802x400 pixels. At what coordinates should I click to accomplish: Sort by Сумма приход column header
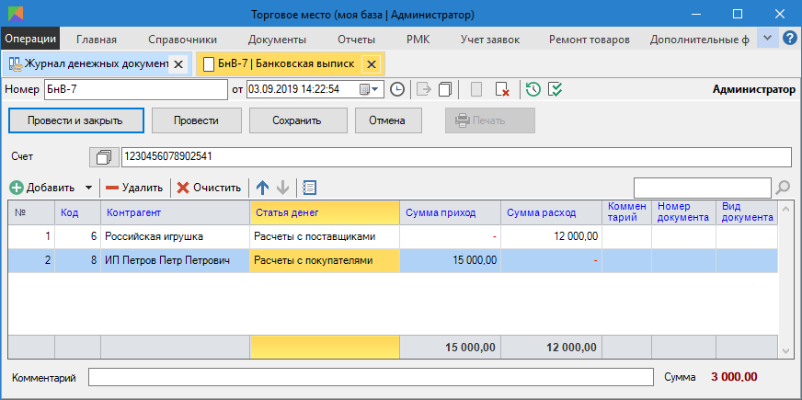[450, 212]
